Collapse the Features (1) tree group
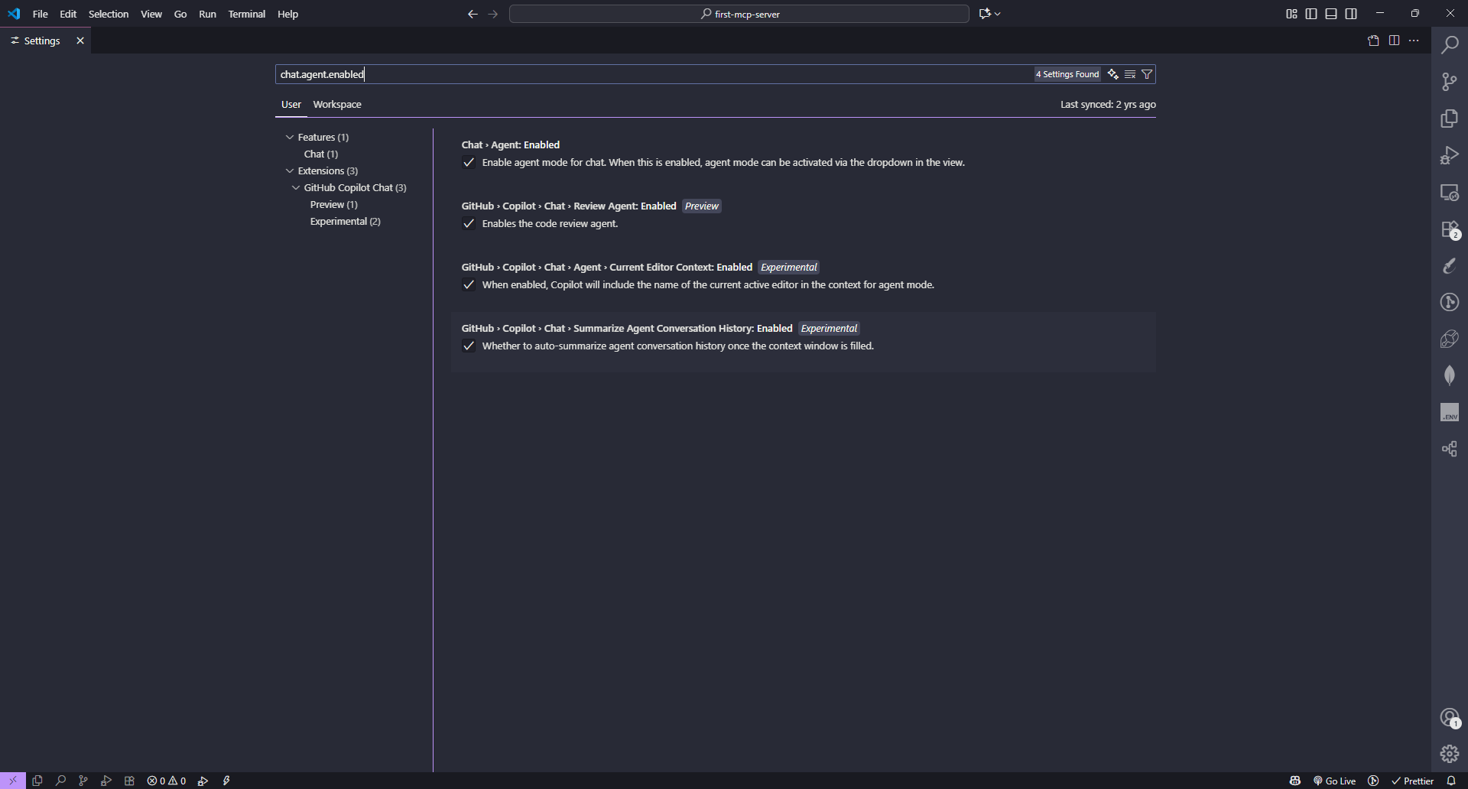Image resolution: width=1468 pixels, height=789 pixels. pyautogui.click(x=290, y=137)
